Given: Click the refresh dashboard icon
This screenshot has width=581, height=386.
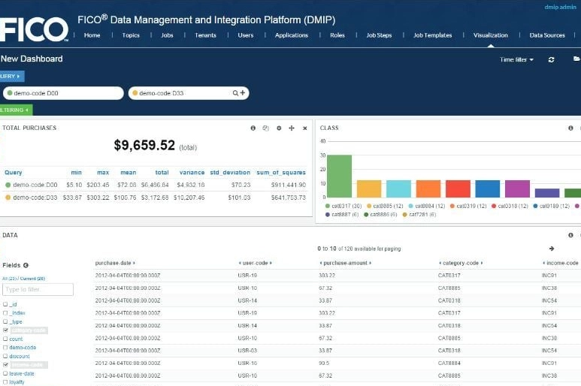Looking at the screenshot, I should click(x=552, y=59).
